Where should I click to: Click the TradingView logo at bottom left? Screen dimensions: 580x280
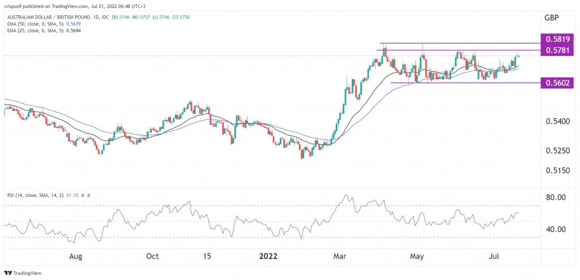tap(23, 273)
